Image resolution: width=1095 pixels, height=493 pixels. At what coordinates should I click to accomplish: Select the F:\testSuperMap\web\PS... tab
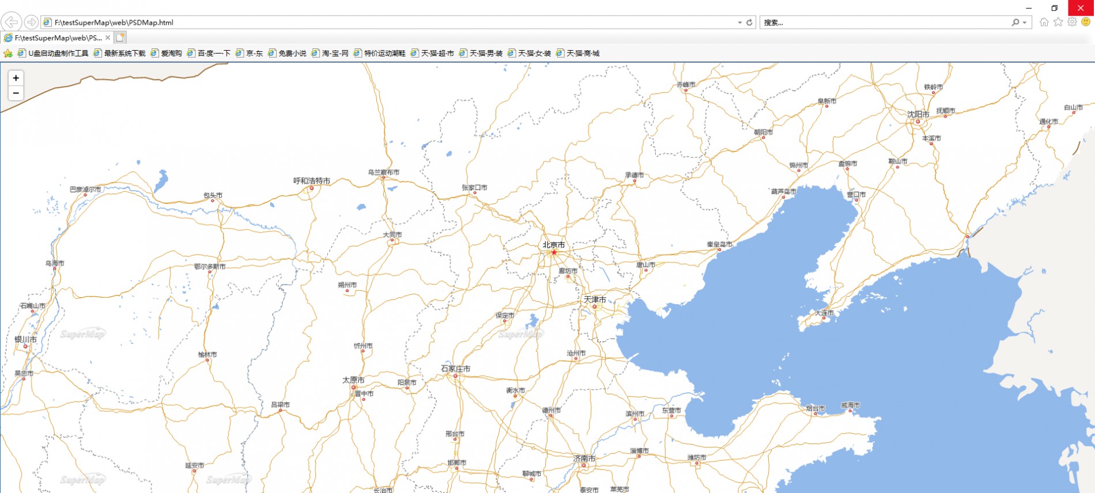(x=56, y=37)
